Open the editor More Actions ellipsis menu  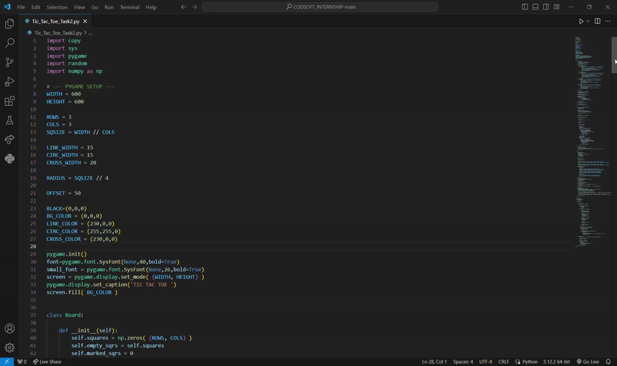[607, 21]
